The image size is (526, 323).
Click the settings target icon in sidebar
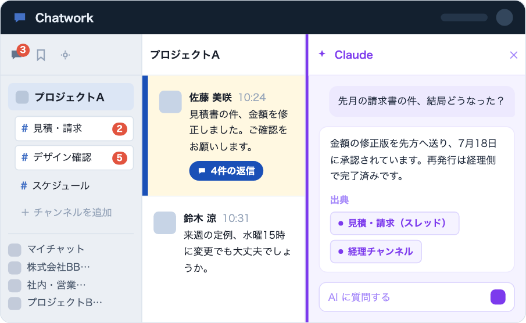66,55
